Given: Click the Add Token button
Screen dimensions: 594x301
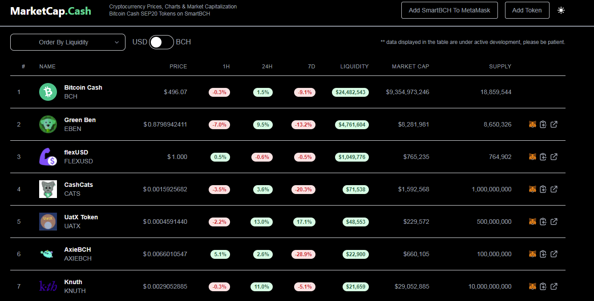Looking at the screenshot, I should point(527,10).
